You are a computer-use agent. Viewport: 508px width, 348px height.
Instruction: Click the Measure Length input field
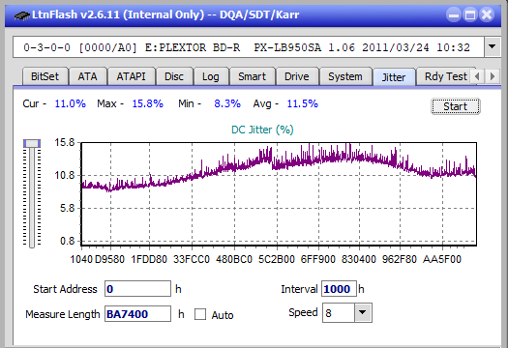click(x=137, y=314)
